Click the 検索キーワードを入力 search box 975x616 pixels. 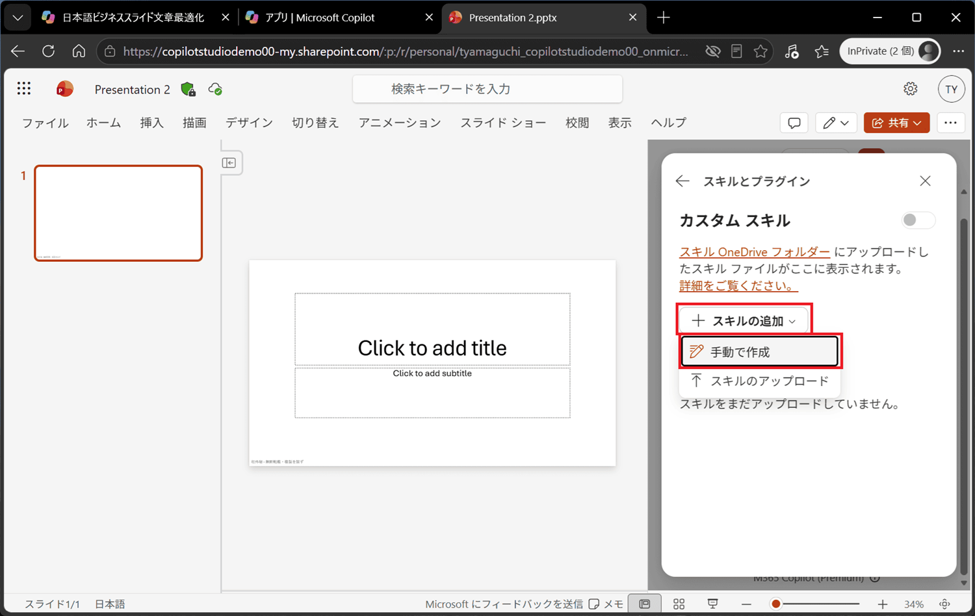tap(487, 89)
